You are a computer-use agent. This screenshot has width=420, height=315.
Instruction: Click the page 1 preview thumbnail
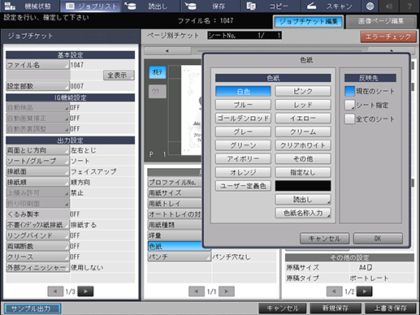(x=191, y=110)
